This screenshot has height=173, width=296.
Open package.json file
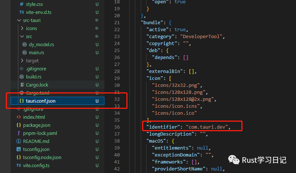tap(37, 125)
